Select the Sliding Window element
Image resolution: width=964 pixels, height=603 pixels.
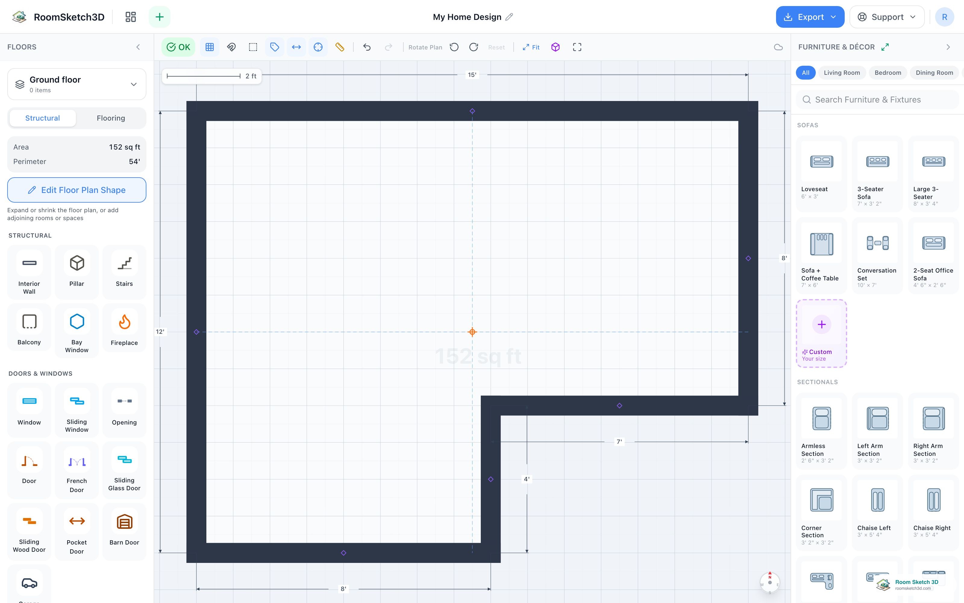(77, 410)
